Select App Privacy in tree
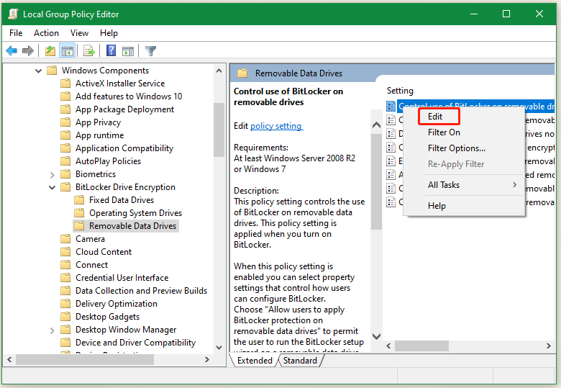The height and width of the screenshot is (388, 561). tap(98, 122)
